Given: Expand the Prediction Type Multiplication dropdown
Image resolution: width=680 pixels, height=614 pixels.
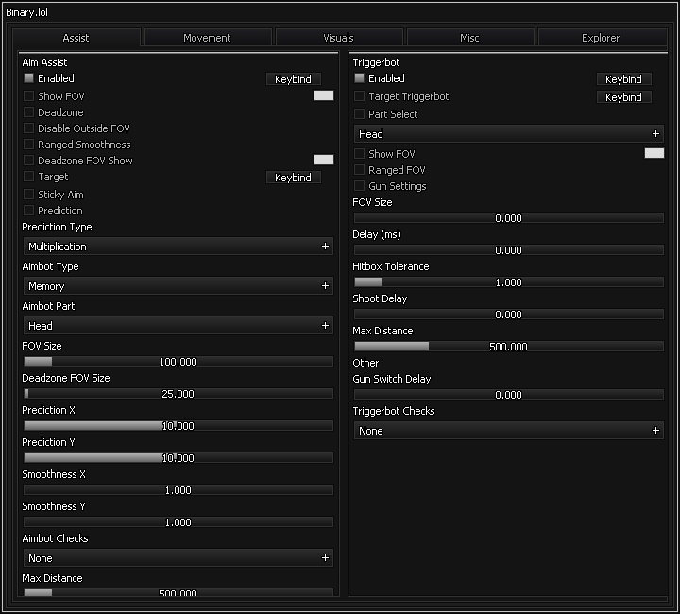Looking at the screenshot, I should (178, 247).
